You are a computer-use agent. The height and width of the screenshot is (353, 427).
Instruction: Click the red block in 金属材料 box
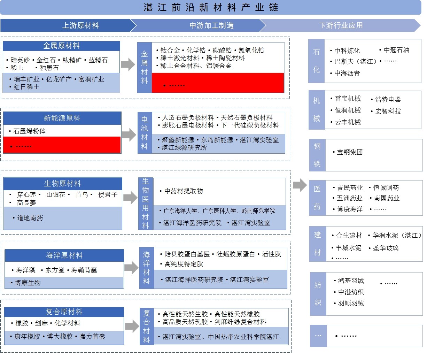tap(218, 83)
